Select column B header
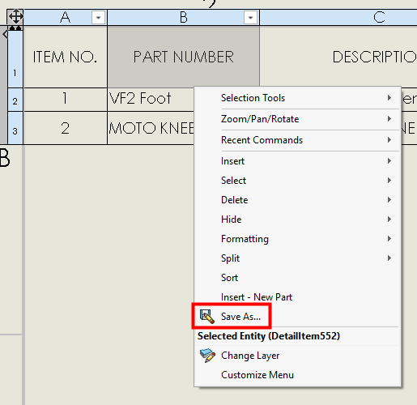The height and width of the screenshot is (405, 417). (184, 18)
